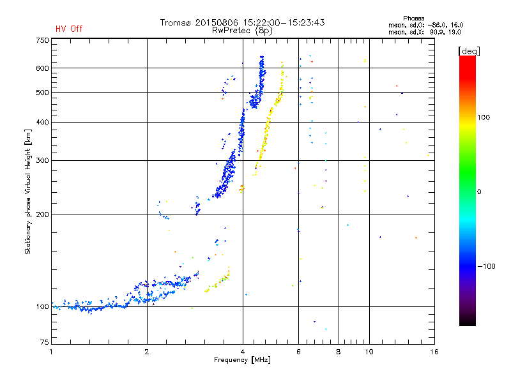Click the x-axis '2' tick label

147,352
